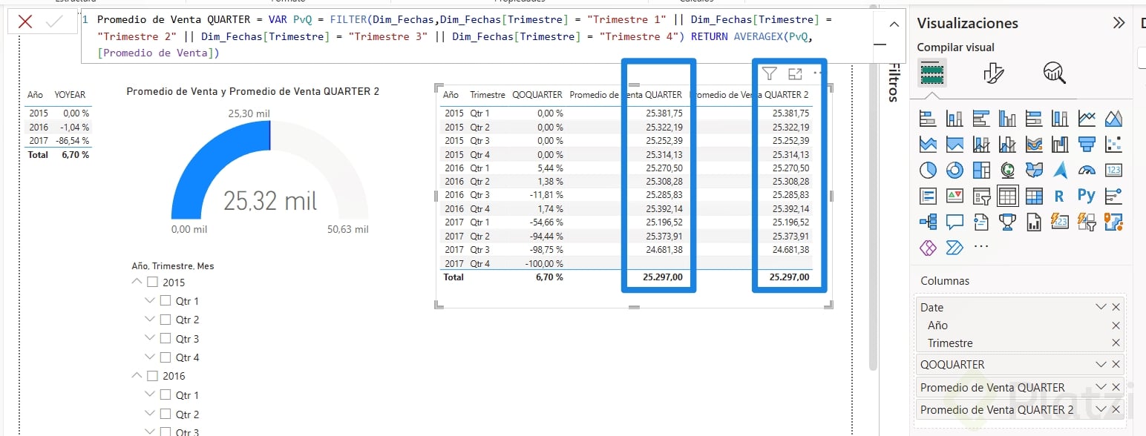Collapse the 2015 year node

[x=137, y=282]
